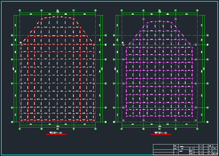The width and height of the screenshot is (219, 156).
Task: Click the top-center grid bubble above the magenta plan
Action: pyautogui.click(x=160, y=10)
